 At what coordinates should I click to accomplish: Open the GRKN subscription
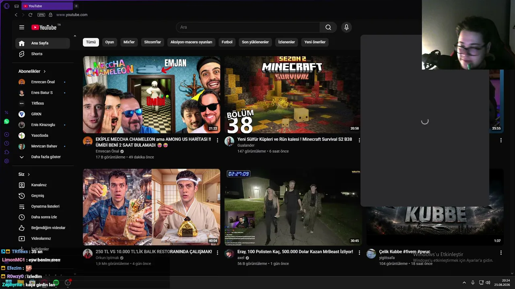[43, 114]
